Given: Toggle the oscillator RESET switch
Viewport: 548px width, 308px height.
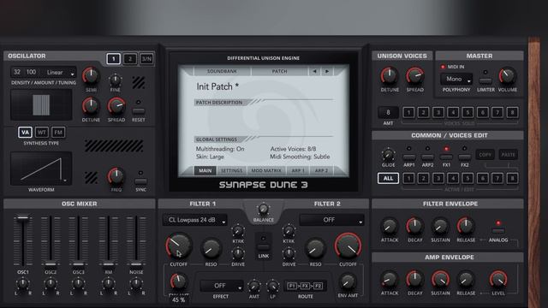Looking at the screenshot, I should coord(139,111).
